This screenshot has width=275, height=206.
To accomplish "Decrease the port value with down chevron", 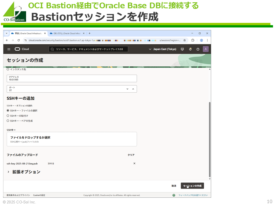I will (127, 89).
